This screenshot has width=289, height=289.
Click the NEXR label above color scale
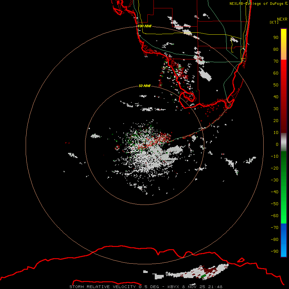click(x=282, y=19)
